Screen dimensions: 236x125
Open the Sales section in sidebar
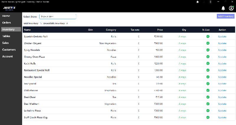click(x=6, y=43)
